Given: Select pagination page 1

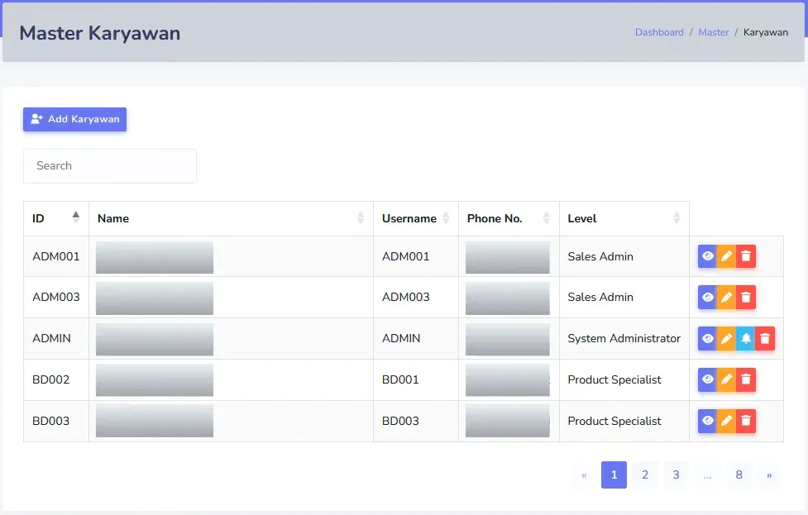Looking at the screenshot, I should click(x=614, y=474).
